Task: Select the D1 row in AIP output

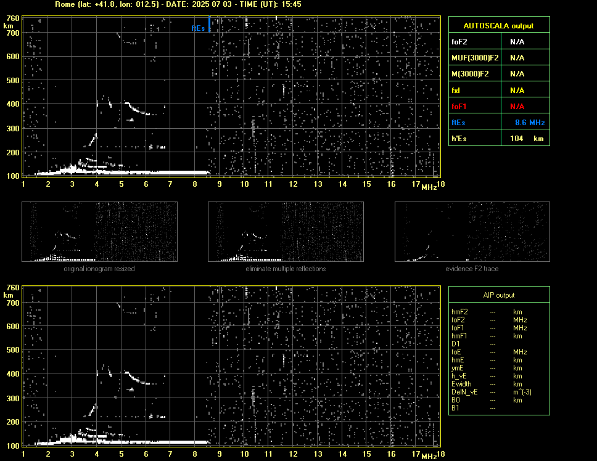Action: pos(474,344)
